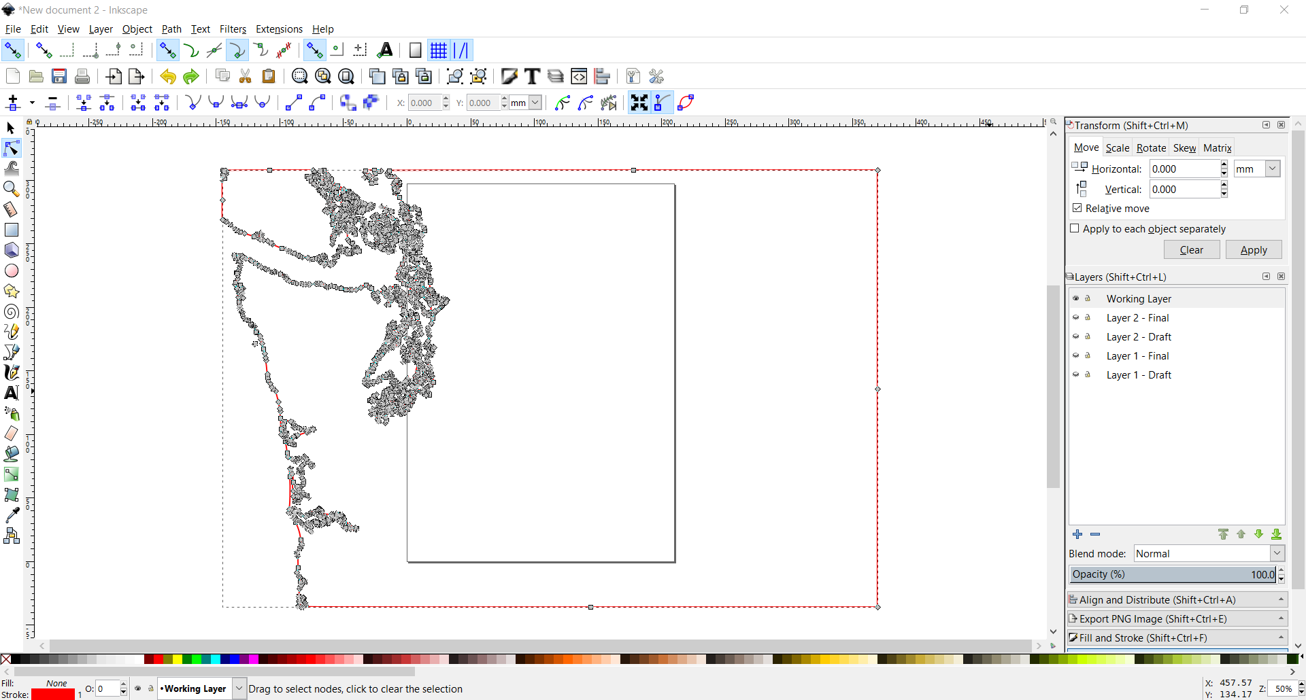Select the Bezier pen tool
Screen dimensions: 1306x700
tap(12, 352)
